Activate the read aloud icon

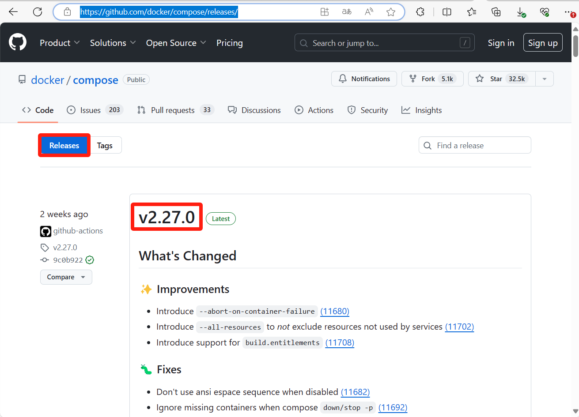(x=369, y=12)
